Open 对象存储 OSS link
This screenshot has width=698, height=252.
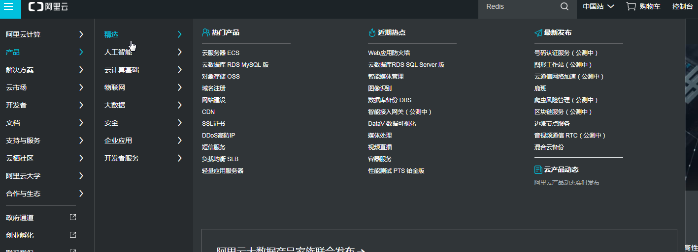(221, 77)
